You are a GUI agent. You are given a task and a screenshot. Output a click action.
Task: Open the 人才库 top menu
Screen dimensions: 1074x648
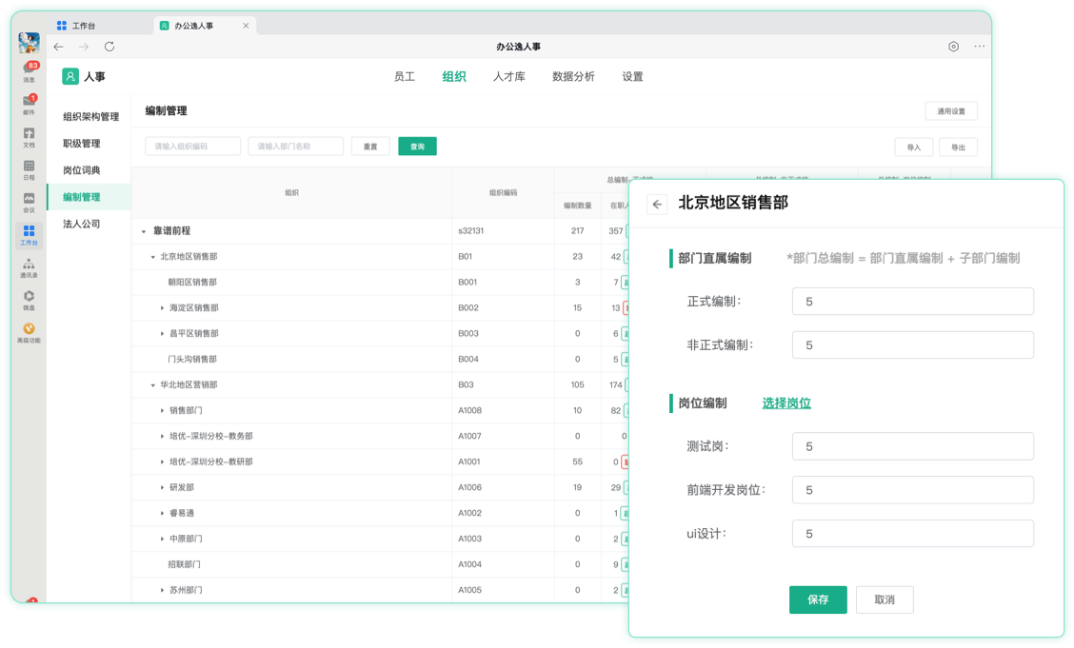point(509,77)
